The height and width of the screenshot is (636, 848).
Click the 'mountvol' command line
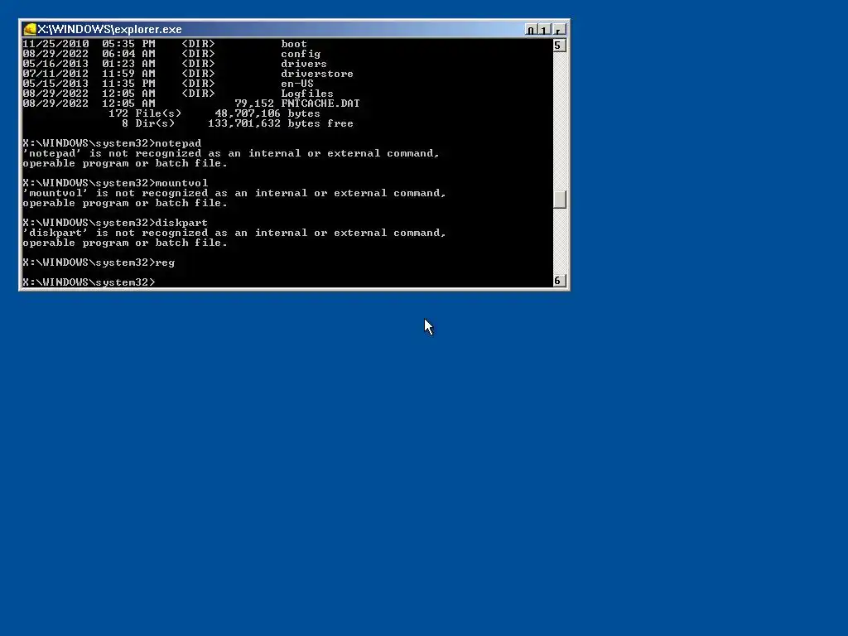[115, 183]
